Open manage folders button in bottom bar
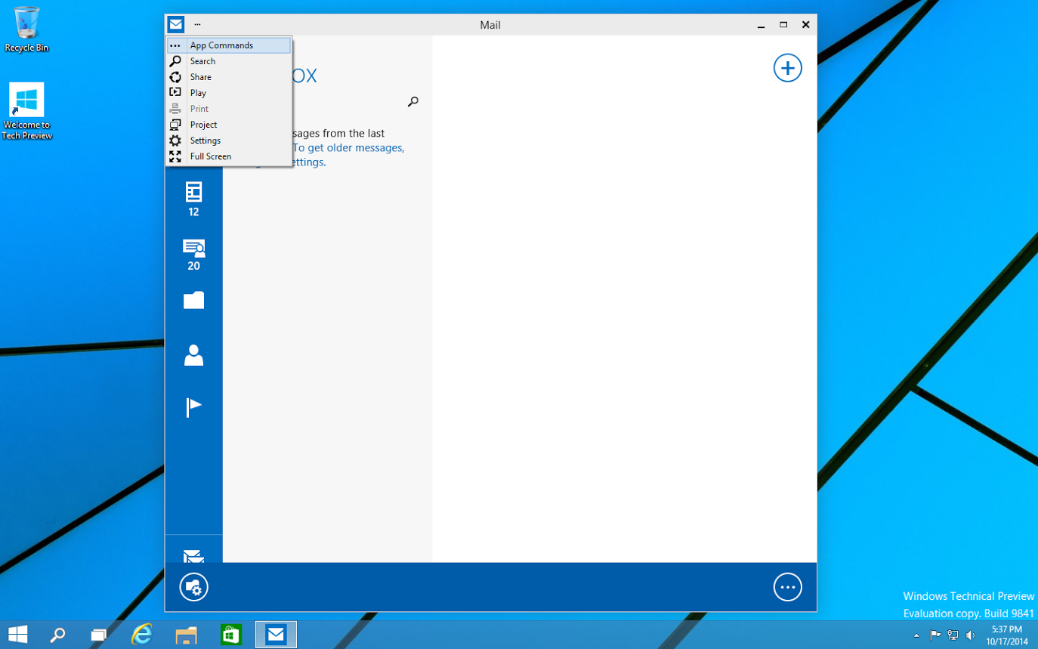 (x=193, y=587)
